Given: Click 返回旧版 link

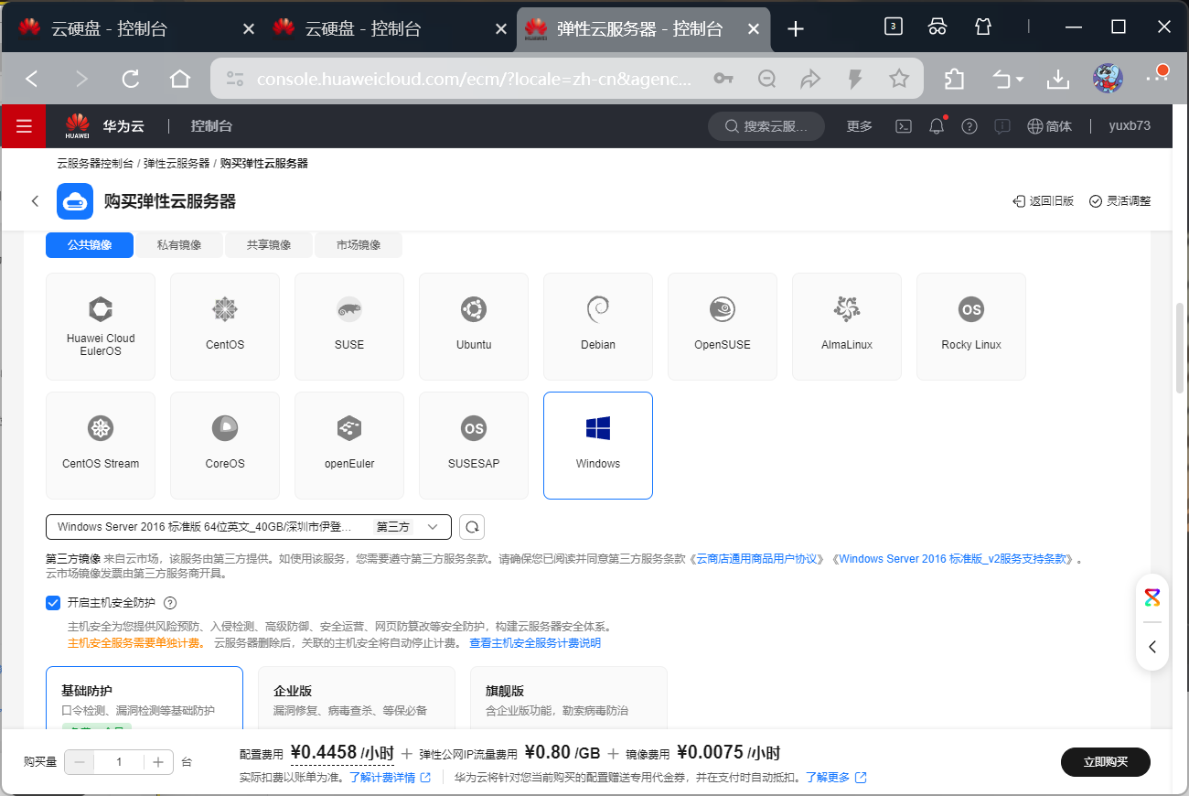Looking at the screenshot, I should [x=1043, y=201].
